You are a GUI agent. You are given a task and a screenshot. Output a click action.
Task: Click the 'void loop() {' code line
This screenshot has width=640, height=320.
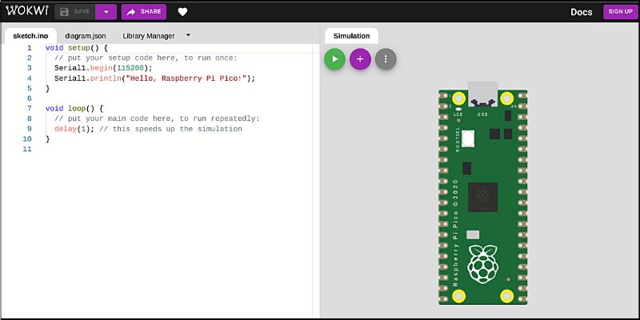coord(74,109)
